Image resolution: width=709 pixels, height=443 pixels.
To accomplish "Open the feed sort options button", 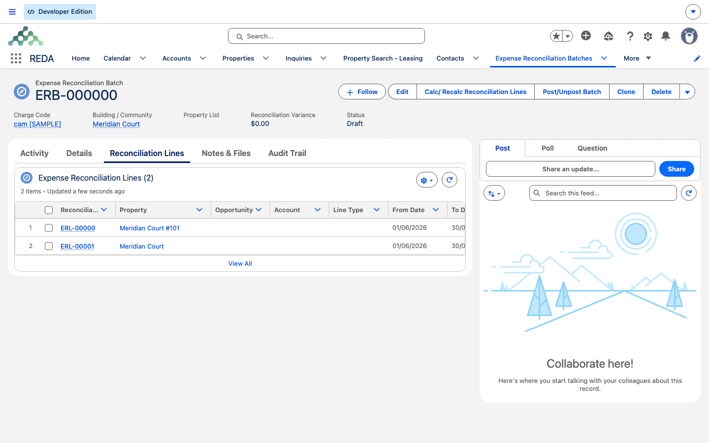I will 494,193.
